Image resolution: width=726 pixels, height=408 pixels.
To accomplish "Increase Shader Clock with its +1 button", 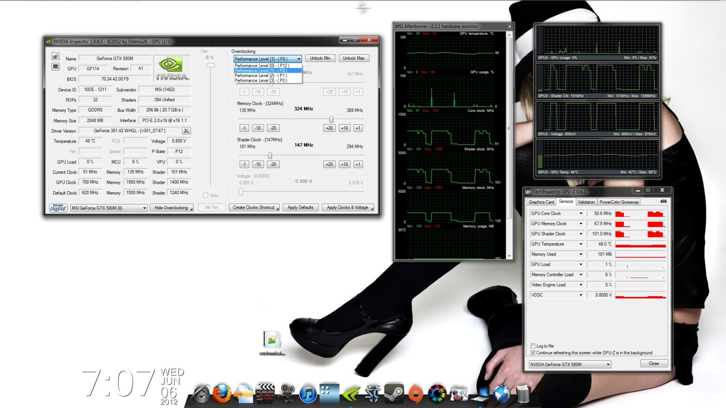I will click(358, 164).
